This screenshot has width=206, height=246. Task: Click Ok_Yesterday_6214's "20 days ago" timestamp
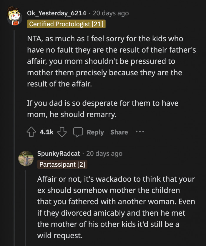pos(111,13)
